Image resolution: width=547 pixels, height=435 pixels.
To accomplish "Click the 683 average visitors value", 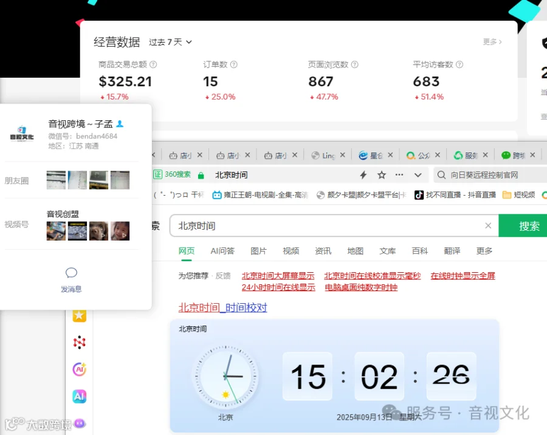I will point(426,81).
